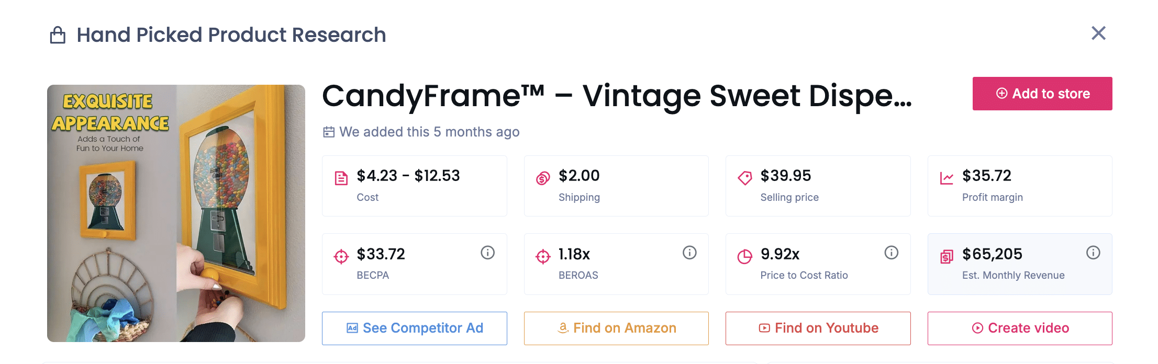Open See Competitor Ad
The image size is (1158, 364).
(x=414, y=328)
